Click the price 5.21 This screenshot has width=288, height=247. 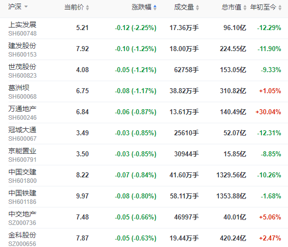click(x=82, y=28)
